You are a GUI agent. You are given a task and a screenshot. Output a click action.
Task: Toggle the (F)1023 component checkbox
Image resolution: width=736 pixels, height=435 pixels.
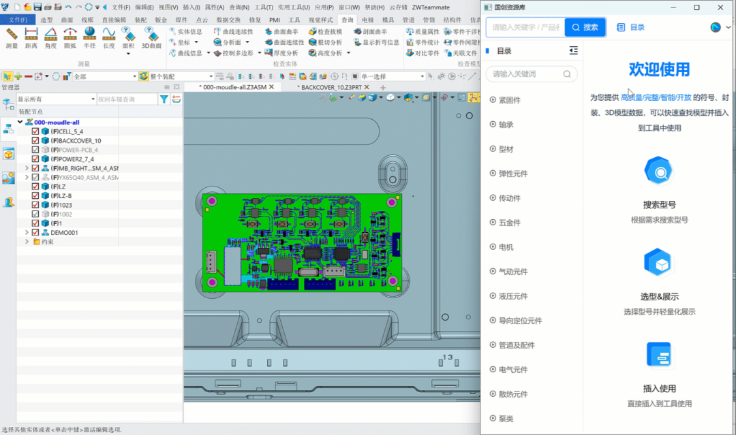pos(35,205)
